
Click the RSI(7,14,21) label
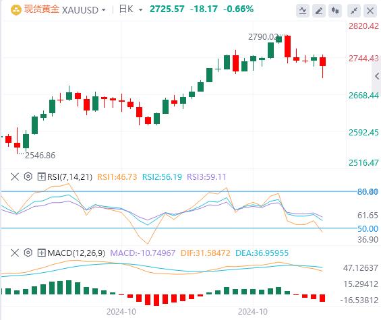69,177
